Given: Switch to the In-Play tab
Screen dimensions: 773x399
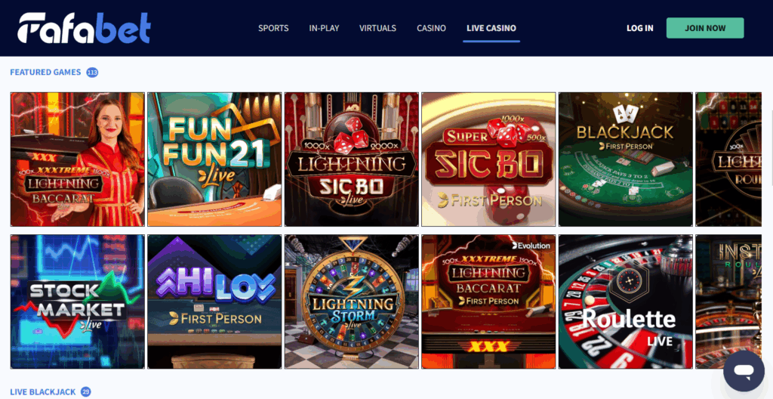Looking at the screenshot, I should pyautogui.click(x=324, y=28).
